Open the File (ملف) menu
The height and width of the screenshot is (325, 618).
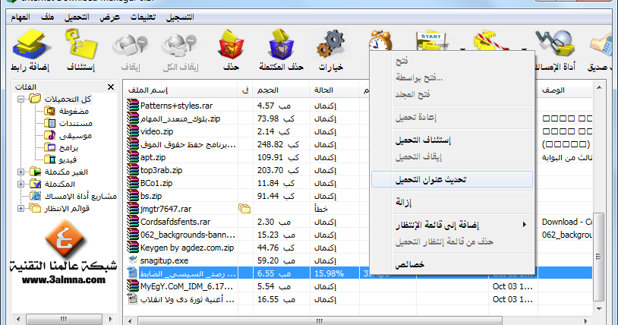click(47, 17)
